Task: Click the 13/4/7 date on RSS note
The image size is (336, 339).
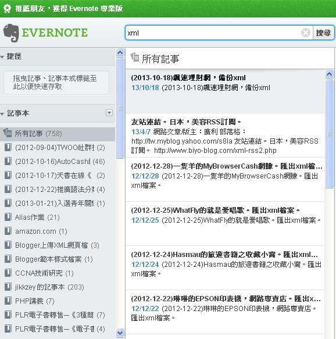Action: 141,131
